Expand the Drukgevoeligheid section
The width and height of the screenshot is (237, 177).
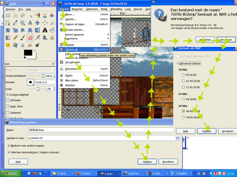pyautogui.click(x=7, y=95)
